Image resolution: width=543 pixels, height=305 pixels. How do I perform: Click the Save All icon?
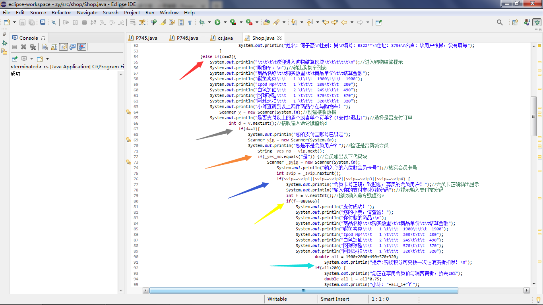(31, 22)
